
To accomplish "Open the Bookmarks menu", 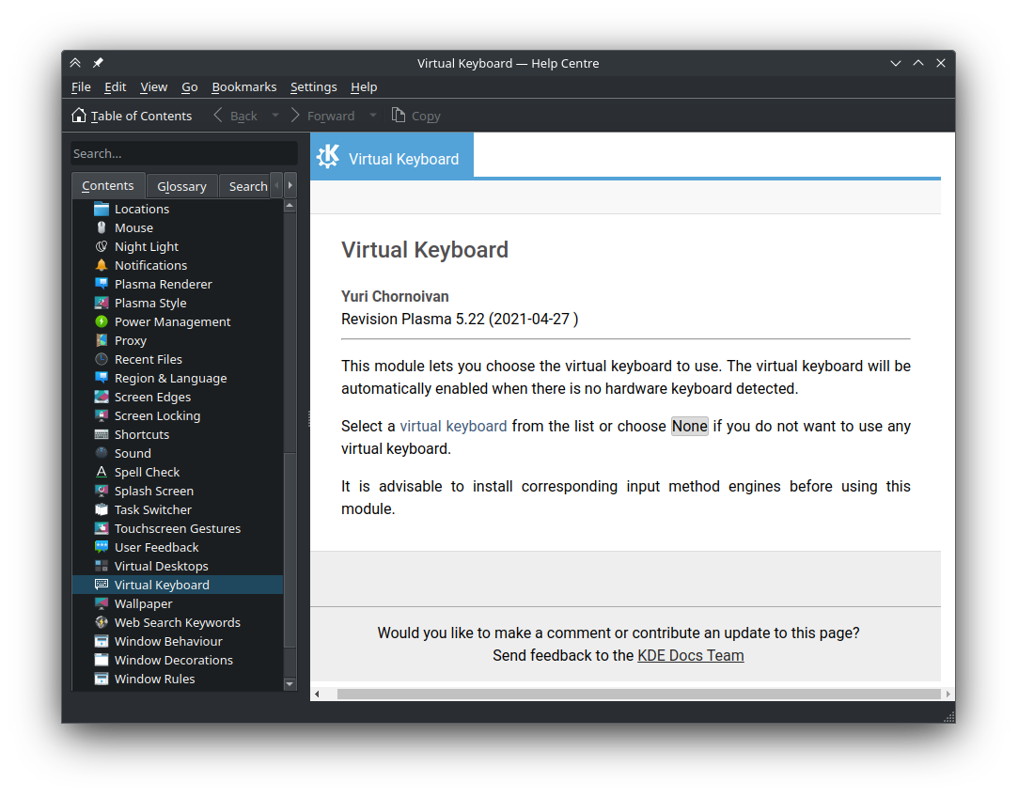I will [243, 86].
